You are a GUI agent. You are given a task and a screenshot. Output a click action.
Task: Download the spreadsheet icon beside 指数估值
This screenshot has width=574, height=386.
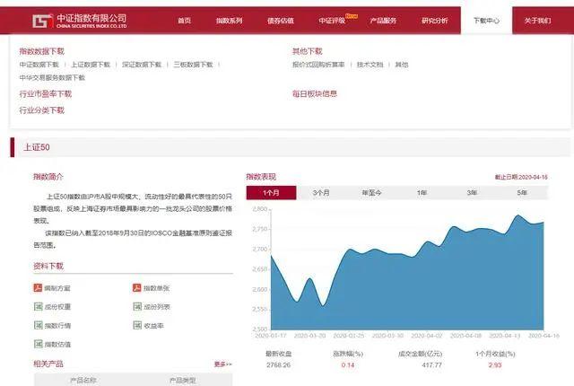(x=38, y=344)
